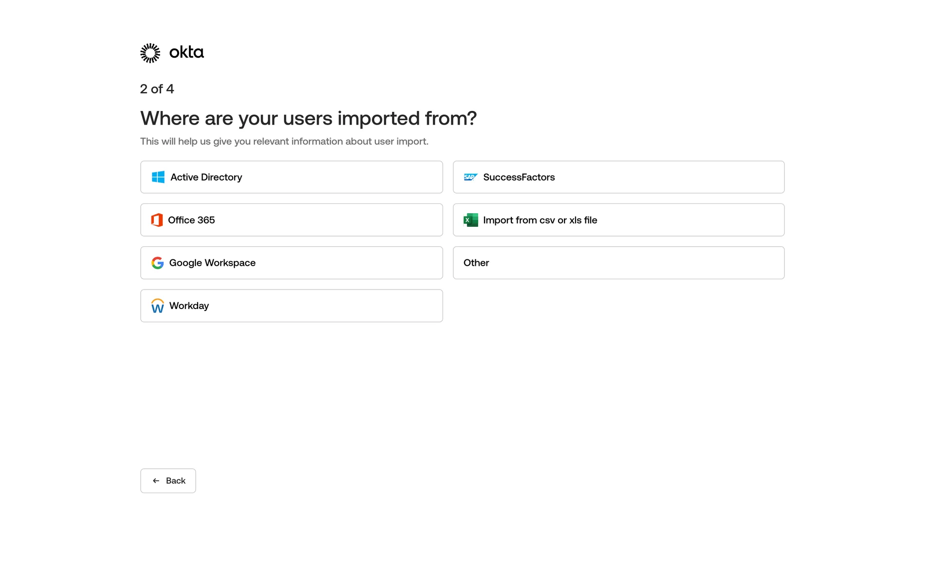Select Import from csv or xls file
The width and height of the screenshot is (935, 584).
[618, 220]
